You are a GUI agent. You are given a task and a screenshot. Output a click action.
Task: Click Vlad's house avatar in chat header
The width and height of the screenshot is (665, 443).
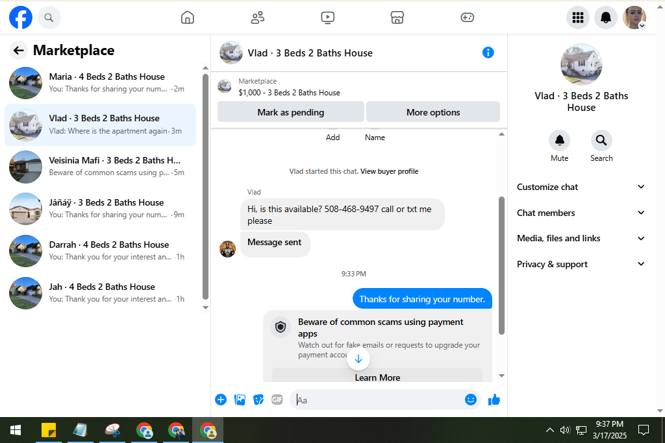[x=231, y=53]
